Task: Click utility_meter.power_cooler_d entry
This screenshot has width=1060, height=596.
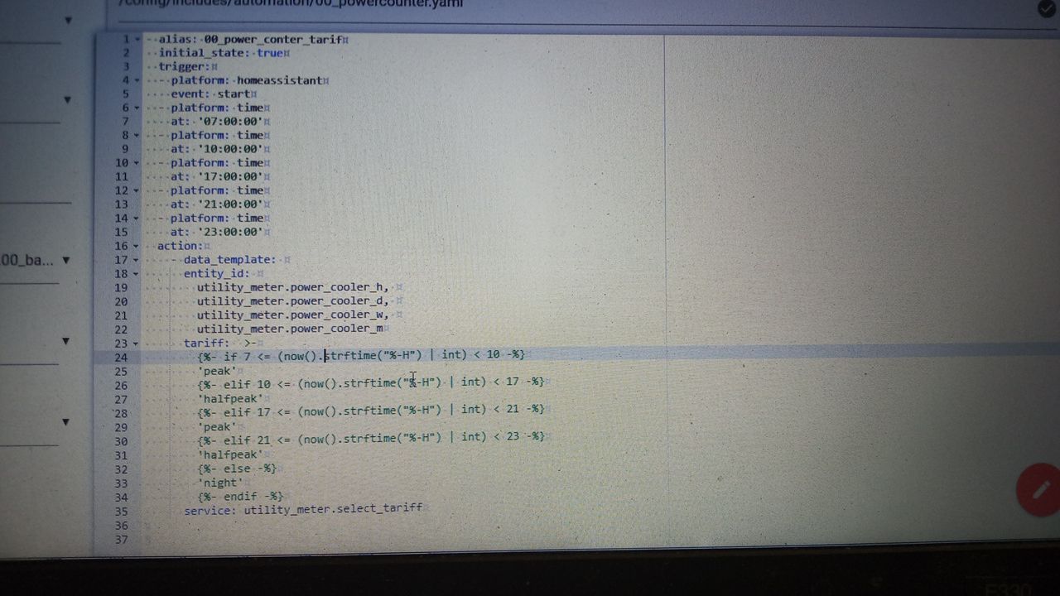Action: pyautogui.click(x=292, y=301)
